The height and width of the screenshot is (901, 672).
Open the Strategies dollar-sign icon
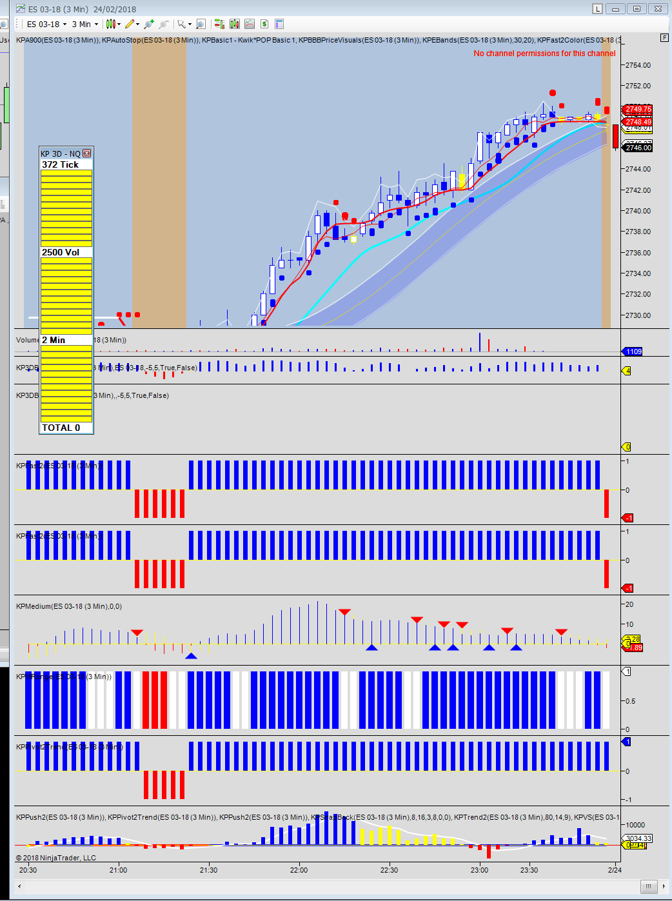pos(264,24)
